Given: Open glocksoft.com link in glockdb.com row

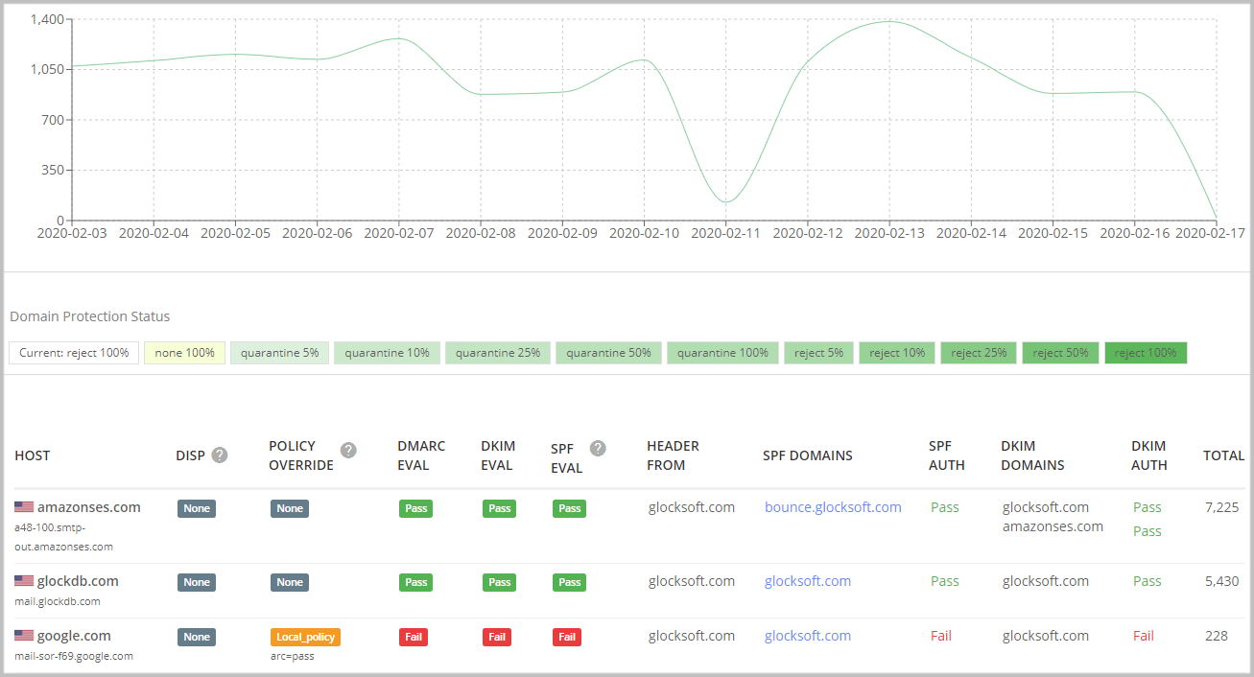Looking at the screenshot, I should pyautogui.click(x=807, y=581).
